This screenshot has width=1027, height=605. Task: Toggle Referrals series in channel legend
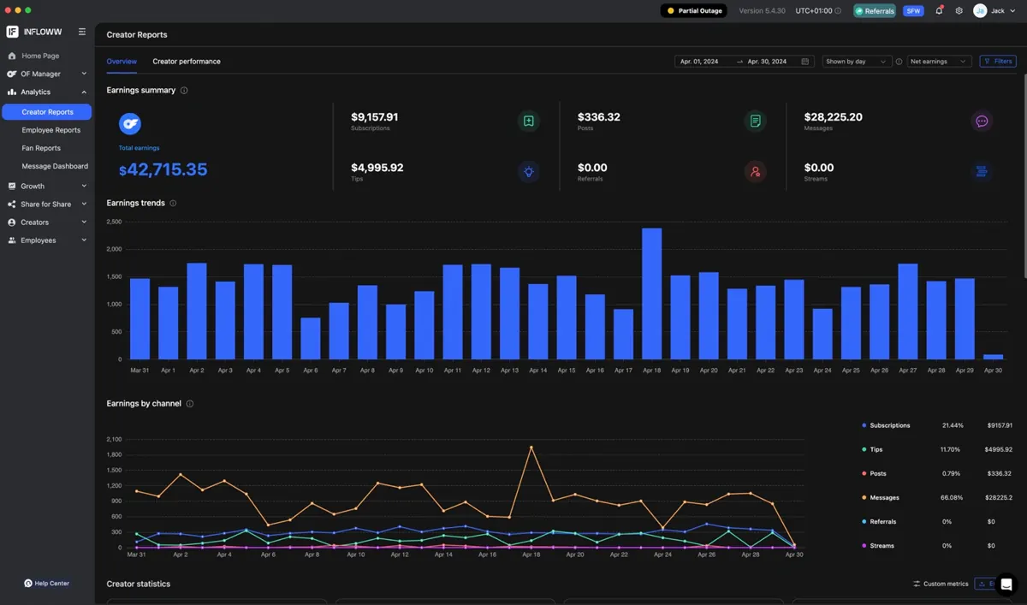(x=879, y=521)
